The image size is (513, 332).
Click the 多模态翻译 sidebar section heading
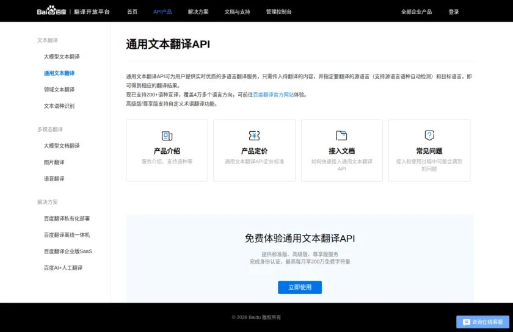click(x=50, y=129)
